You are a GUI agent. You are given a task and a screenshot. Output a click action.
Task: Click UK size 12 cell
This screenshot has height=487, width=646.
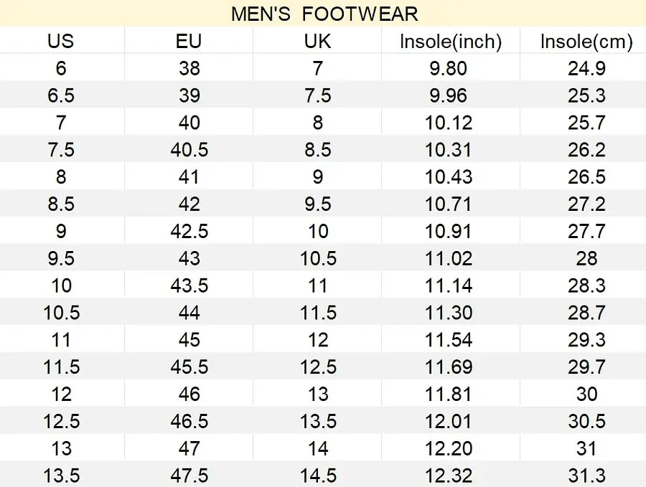317,340
